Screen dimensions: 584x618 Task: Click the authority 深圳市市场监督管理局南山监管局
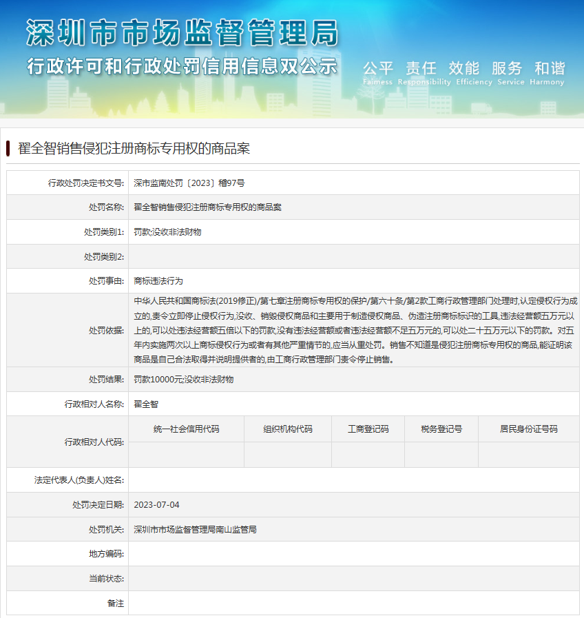[x=195, y=530]
